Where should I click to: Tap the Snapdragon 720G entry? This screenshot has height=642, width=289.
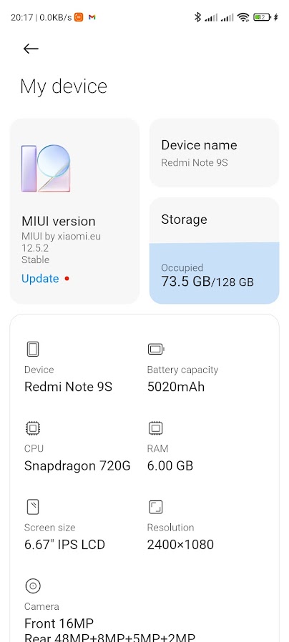pos(77,465)
